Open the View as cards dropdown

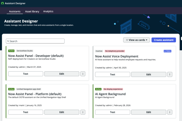pyautogui.click(x=136, y=40)
